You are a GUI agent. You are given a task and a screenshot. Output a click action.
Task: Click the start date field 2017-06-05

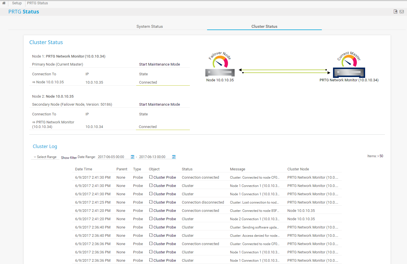(111, 157)
